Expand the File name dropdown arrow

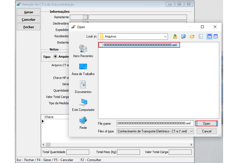coord(192,123)
